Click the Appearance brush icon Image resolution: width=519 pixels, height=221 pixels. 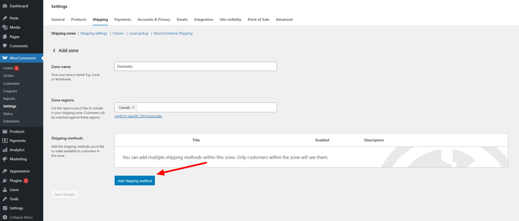(x=5, y=171)
